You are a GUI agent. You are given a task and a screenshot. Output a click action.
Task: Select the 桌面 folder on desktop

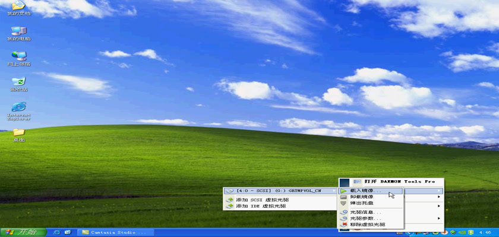pos(18,134)
